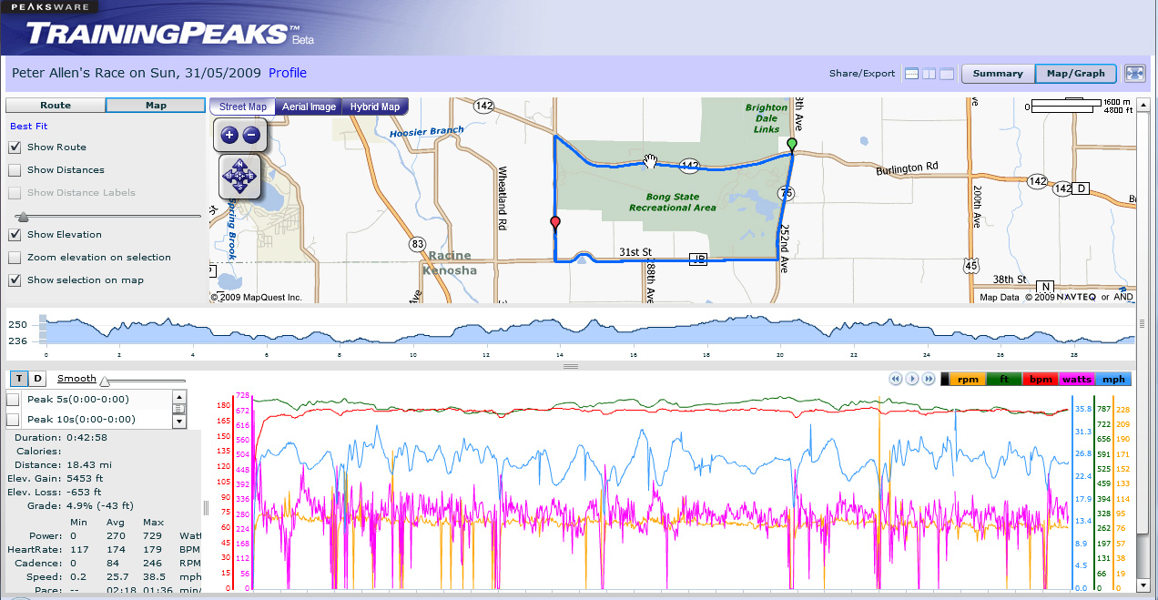This screenshot has width=1158, height=600.
Task: Click the Elev. Gain 5453 ft value
Action: click(x=85, y=478)
